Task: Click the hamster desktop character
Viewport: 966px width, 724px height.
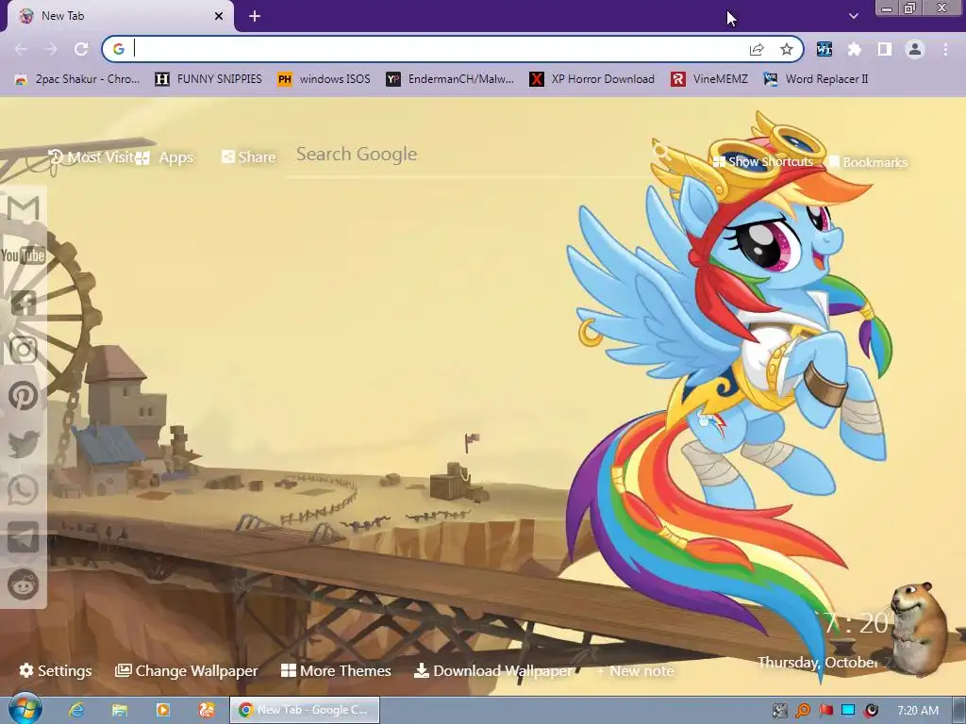Action: click(921, 628)
